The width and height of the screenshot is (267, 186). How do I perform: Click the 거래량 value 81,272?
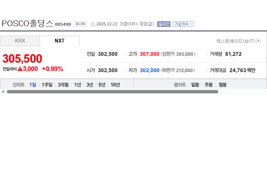(x=233, y=54)
